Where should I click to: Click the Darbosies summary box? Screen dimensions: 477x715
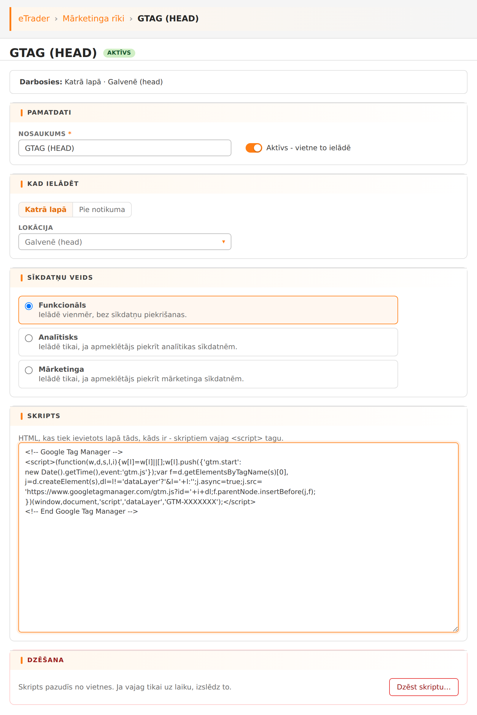(238, 82)
